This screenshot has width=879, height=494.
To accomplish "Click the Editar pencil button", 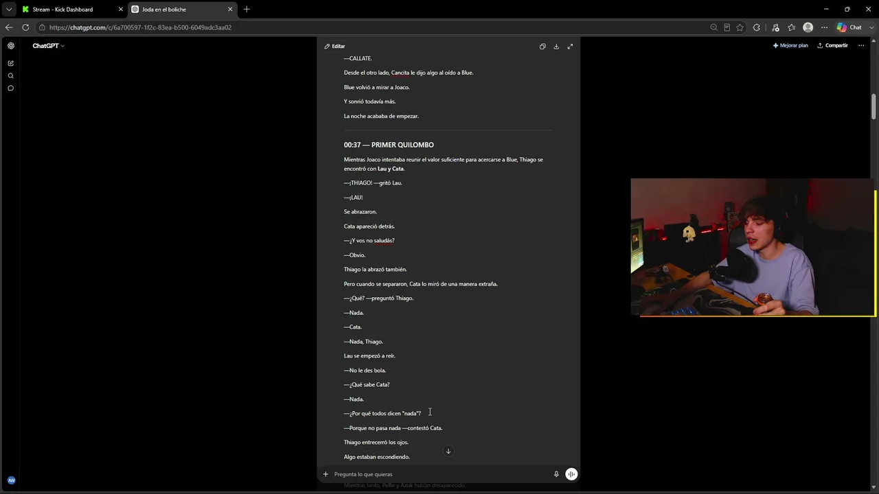I will pos(334,46).
